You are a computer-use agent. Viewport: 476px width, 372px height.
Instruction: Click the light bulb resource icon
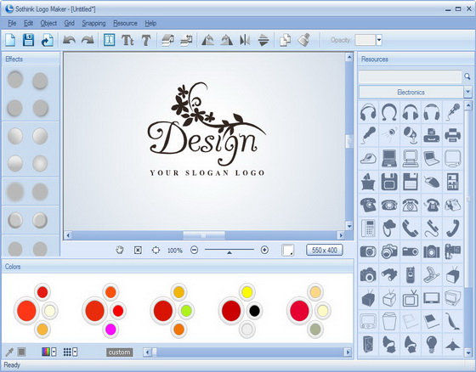coord(431,344)
